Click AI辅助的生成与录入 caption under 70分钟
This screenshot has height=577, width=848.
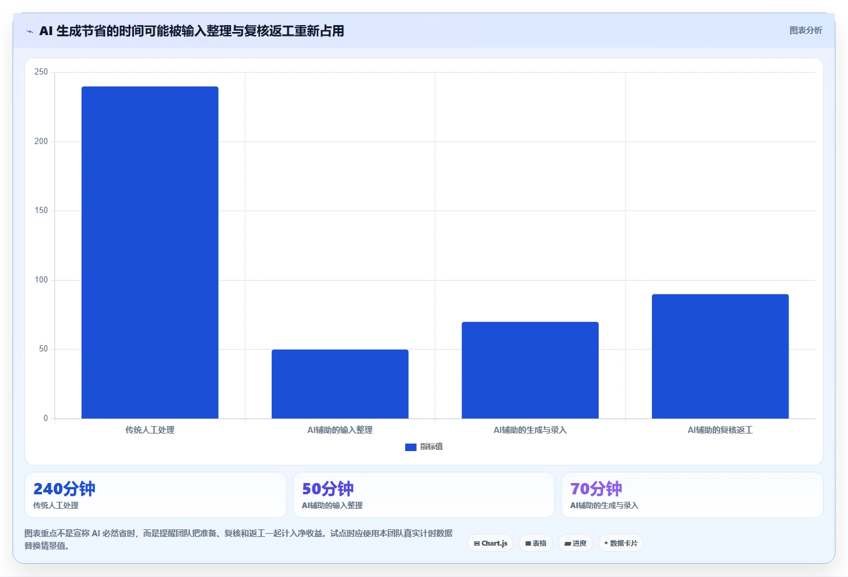604,506
